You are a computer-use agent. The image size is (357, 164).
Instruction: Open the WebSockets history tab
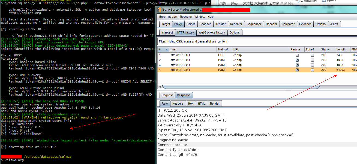point(212,32)
